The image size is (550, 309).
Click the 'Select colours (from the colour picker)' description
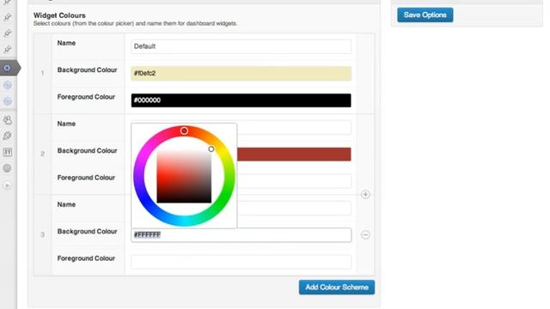(x=136, y=23)
